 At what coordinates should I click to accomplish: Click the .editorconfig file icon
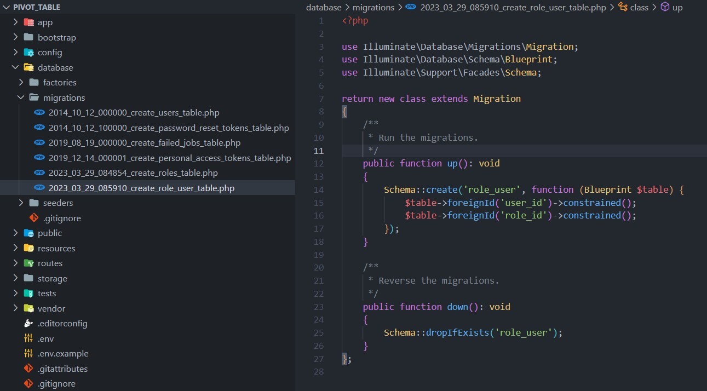(28, 323)
